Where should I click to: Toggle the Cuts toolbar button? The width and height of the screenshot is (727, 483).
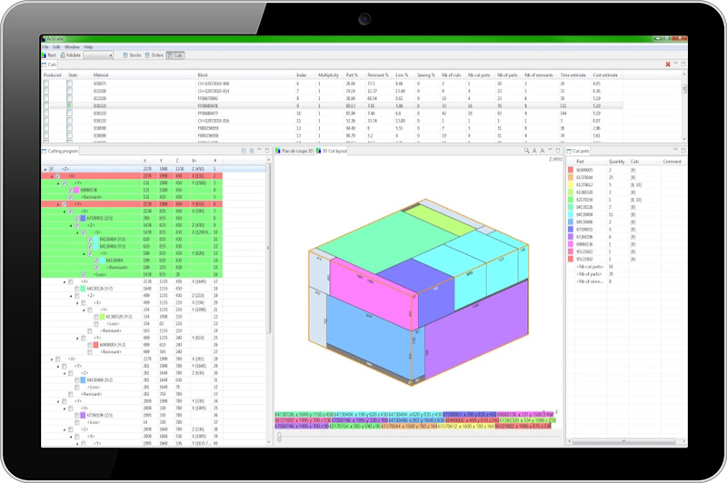tap(177, 55)
